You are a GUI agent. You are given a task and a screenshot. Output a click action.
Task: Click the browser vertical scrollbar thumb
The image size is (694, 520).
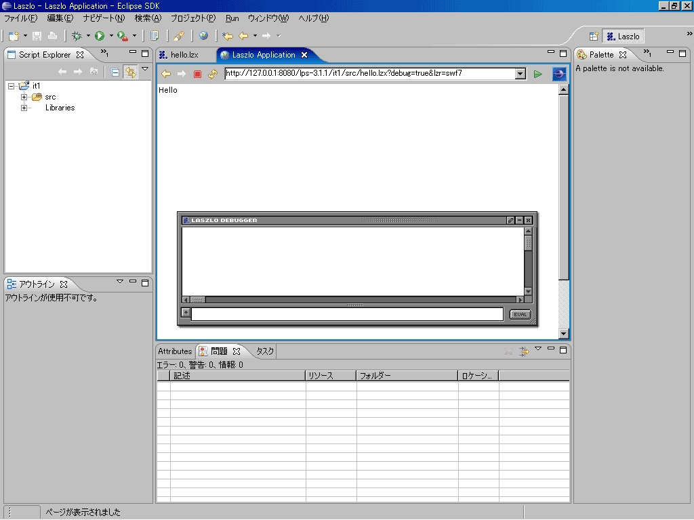563,187
